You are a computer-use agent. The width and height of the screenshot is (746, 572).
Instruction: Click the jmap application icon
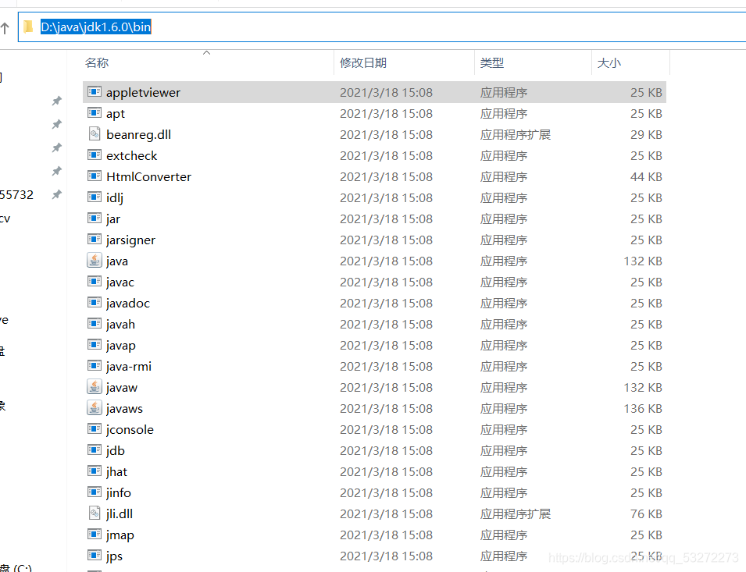pyautogui.click(x=95, y=534)
